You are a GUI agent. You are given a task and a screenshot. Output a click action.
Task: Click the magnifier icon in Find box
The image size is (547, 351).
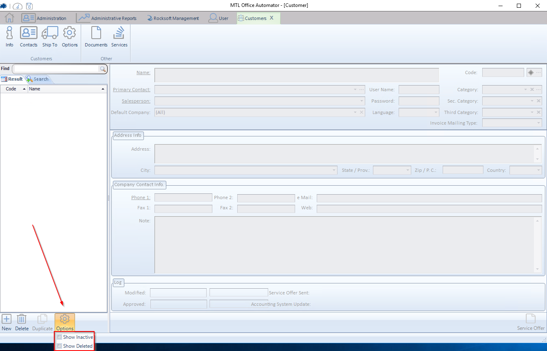(103, 69)
